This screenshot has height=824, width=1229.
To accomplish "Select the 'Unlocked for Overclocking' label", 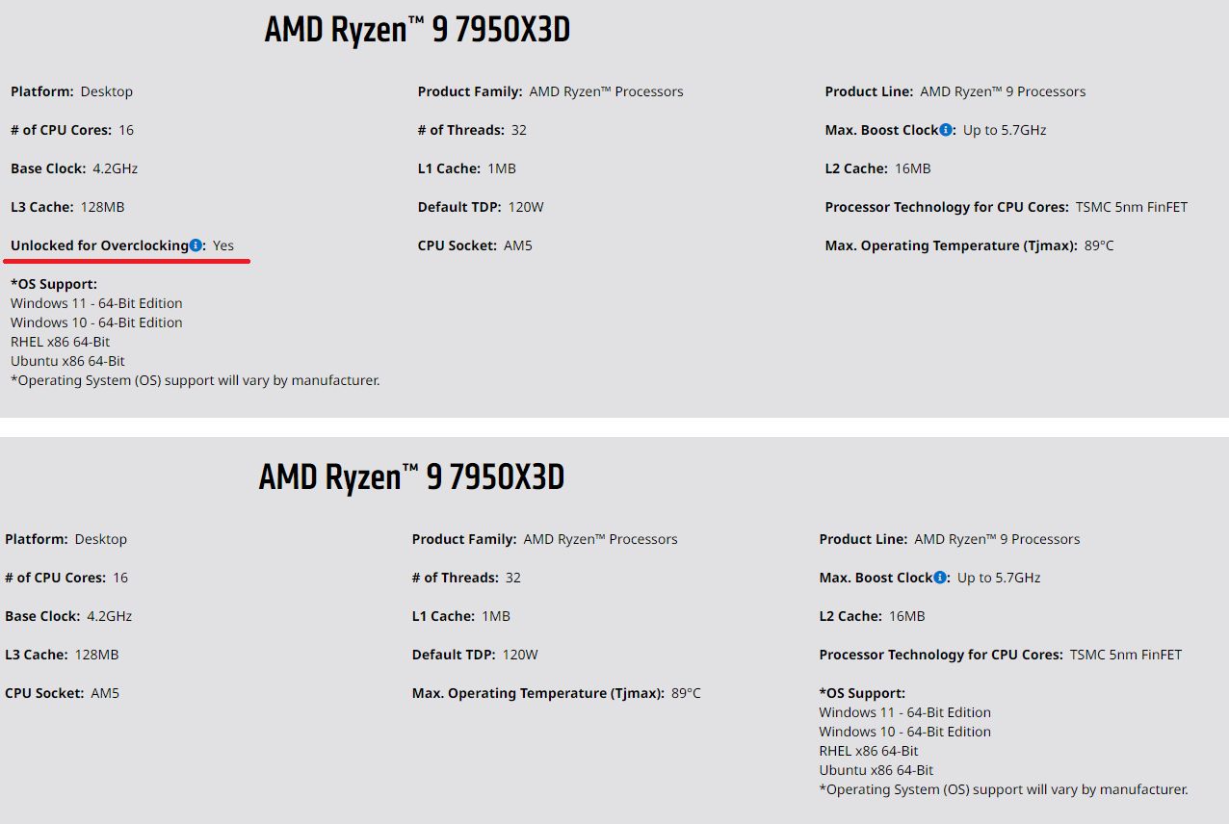I will tap(100, 245).
